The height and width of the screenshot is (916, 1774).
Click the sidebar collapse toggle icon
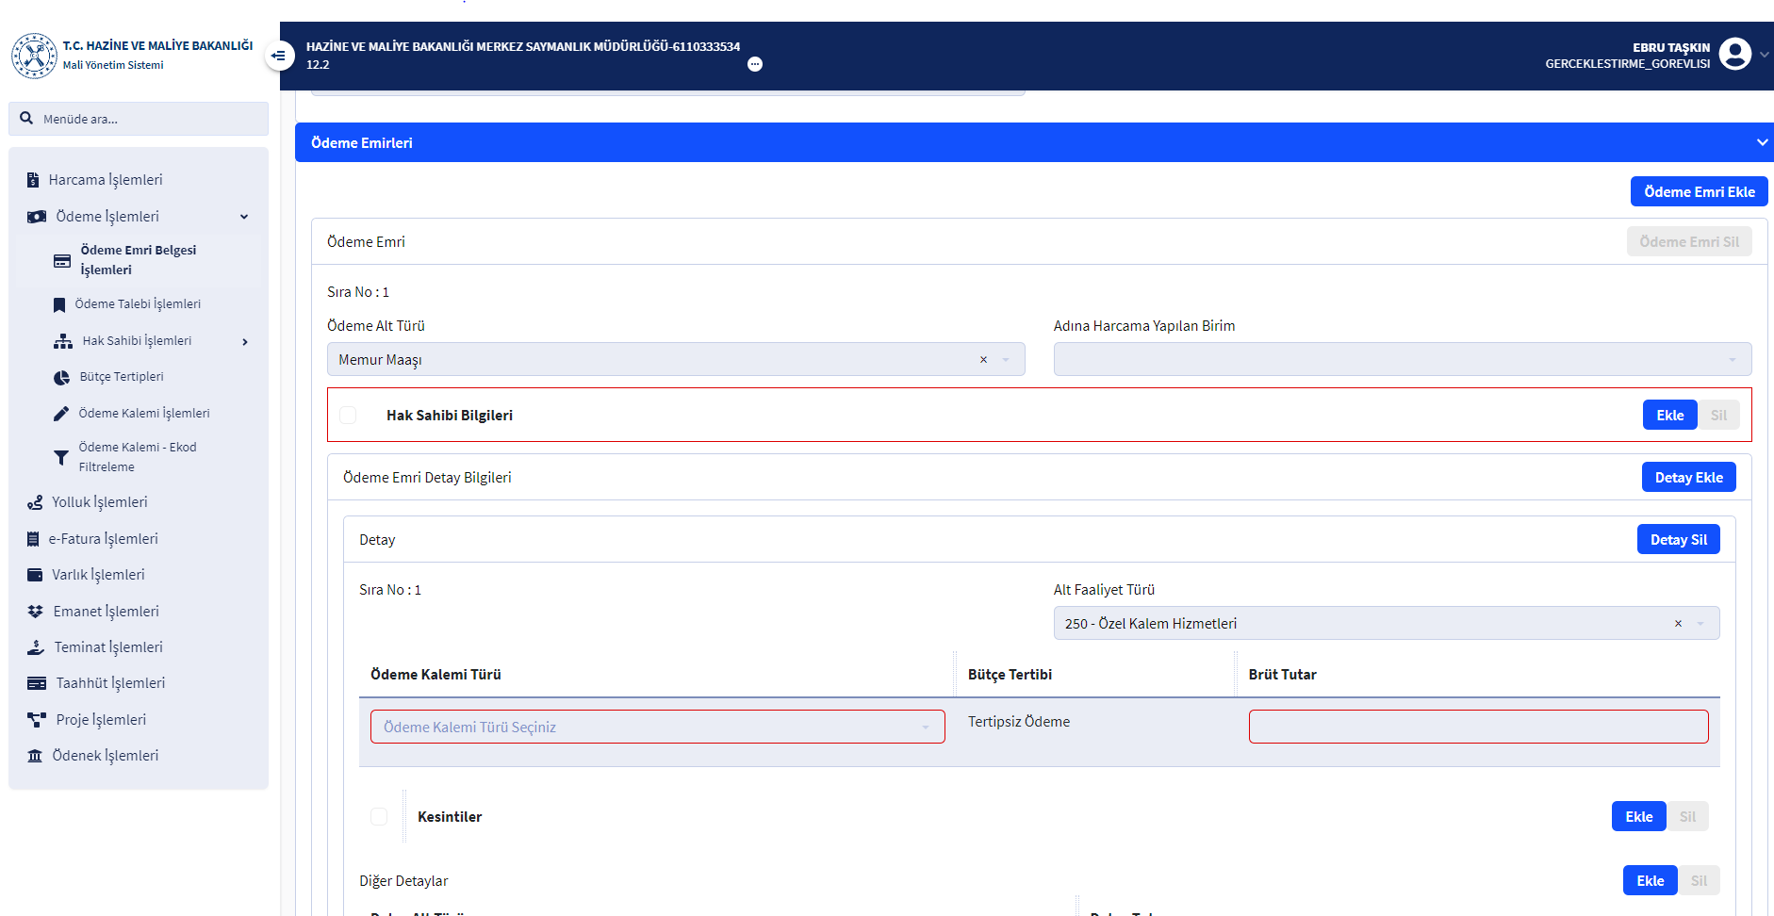278,56
